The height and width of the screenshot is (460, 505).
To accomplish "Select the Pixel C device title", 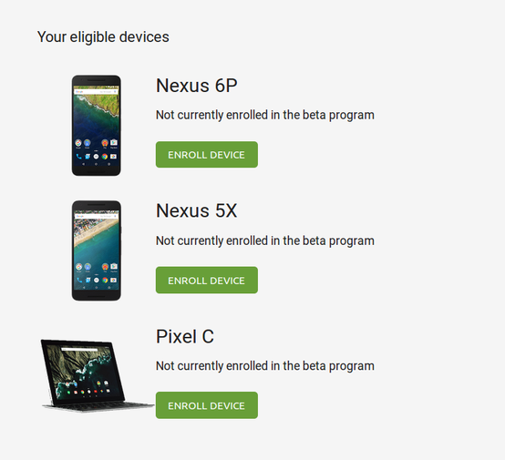I will tap(185, 336).
